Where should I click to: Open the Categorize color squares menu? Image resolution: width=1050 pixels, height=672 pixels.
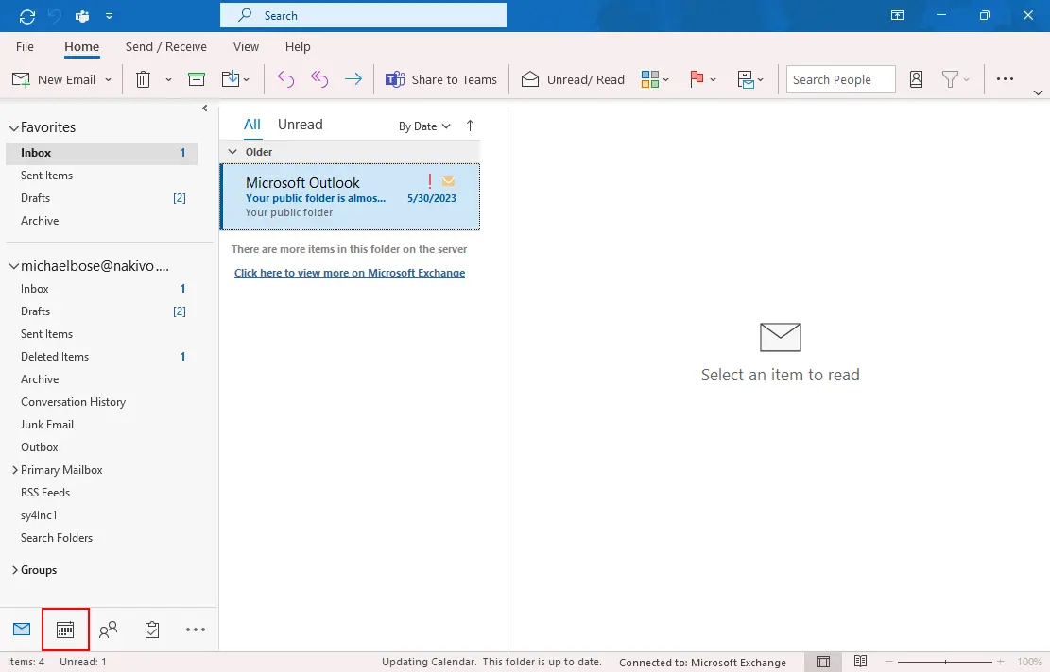654,79
